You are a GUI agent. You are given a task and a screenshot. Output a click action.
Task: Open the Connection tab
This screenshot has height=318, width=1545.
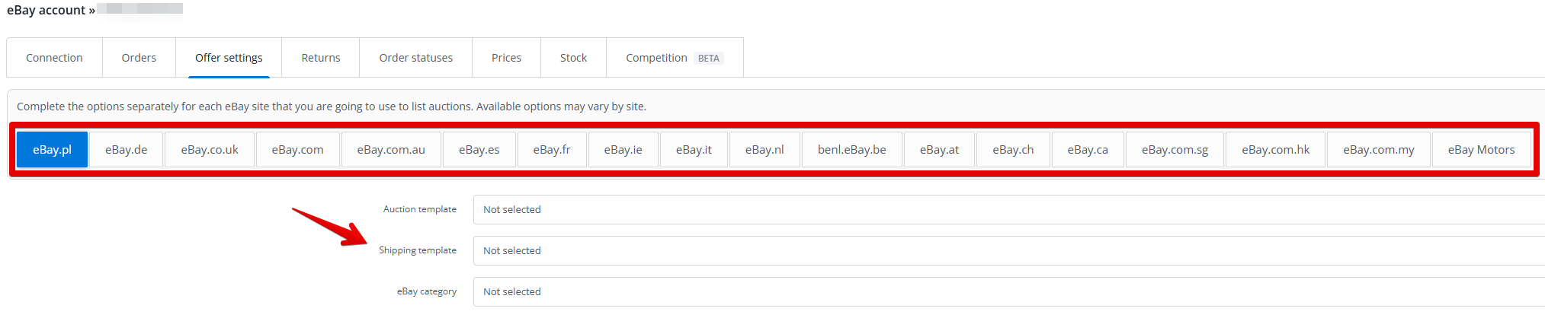pyautogui.click(x=54, y=58)
